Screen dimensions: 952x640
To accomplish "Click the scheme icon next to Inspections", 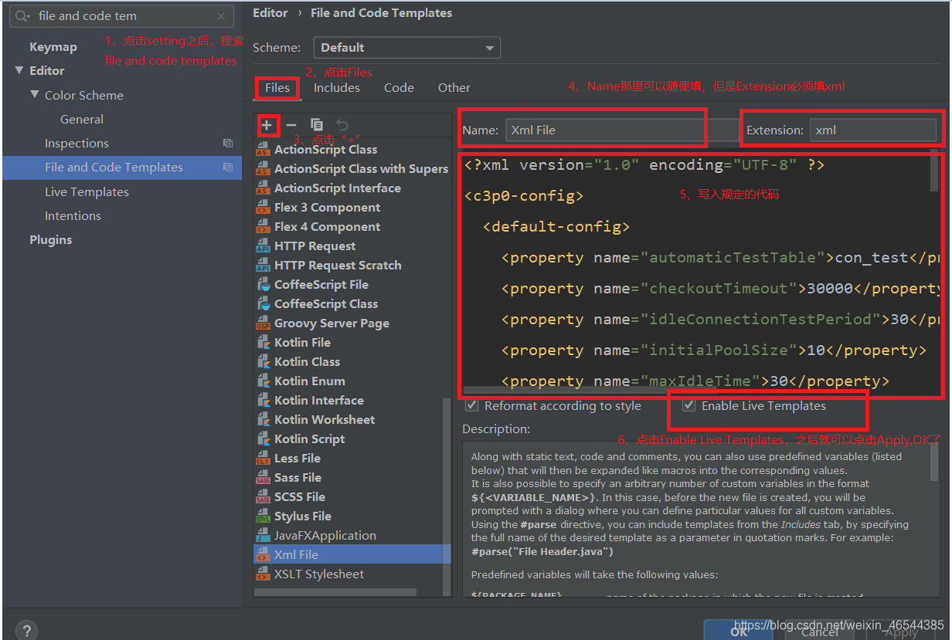I will pos(228,143).
